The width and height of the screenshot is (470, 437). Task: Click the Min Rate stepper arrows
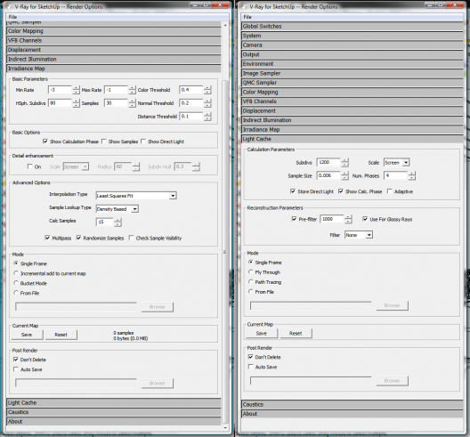[x=77, y=90]
